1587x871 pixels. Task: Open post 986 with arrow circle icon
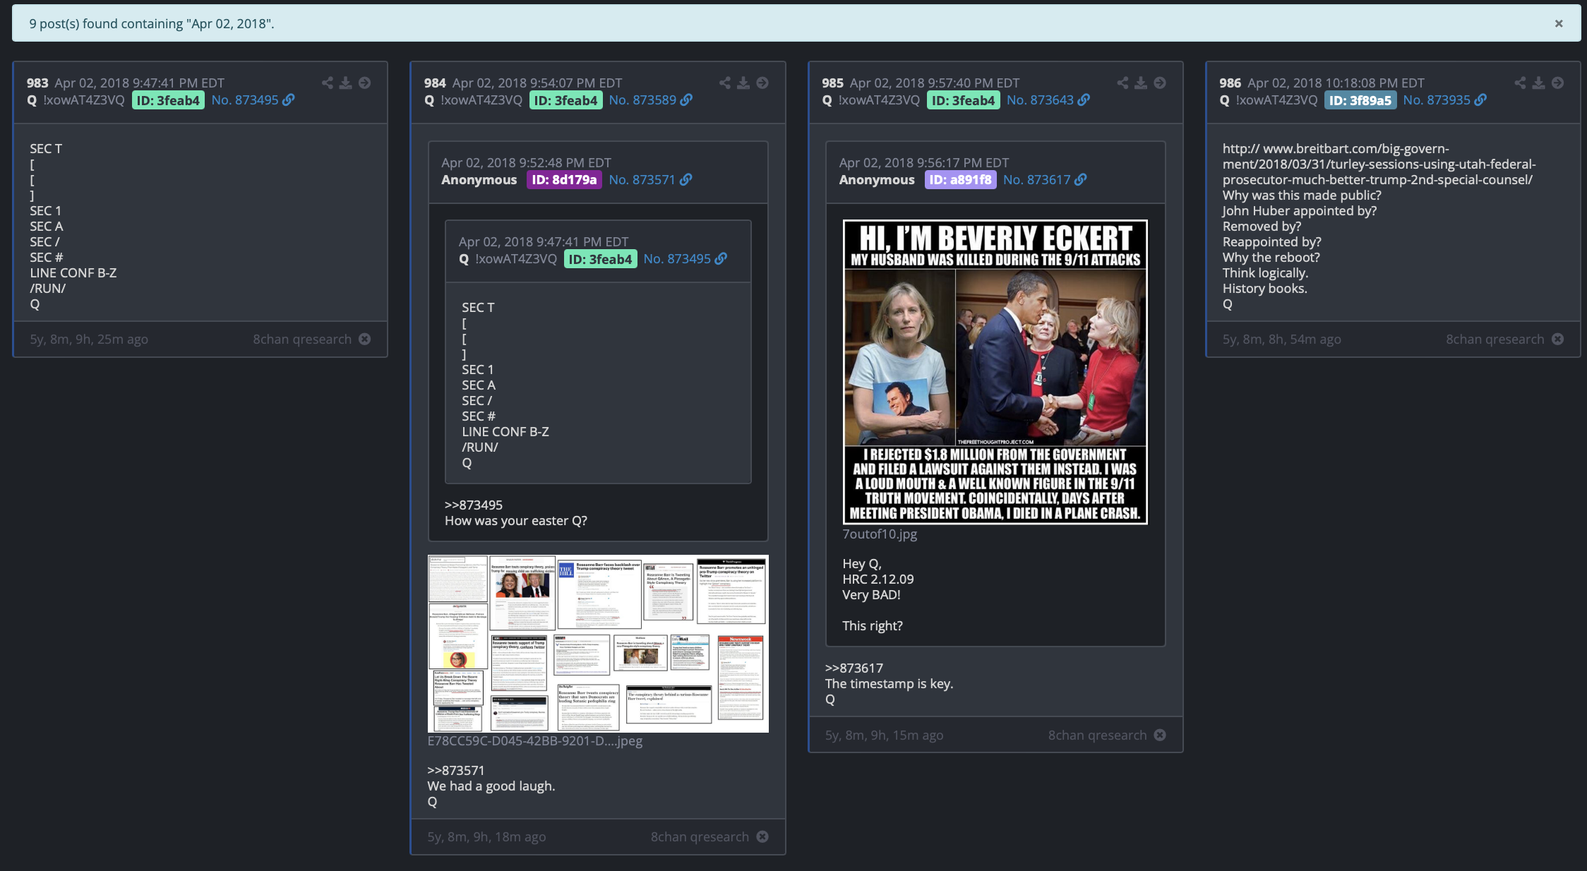(1557, 83)
